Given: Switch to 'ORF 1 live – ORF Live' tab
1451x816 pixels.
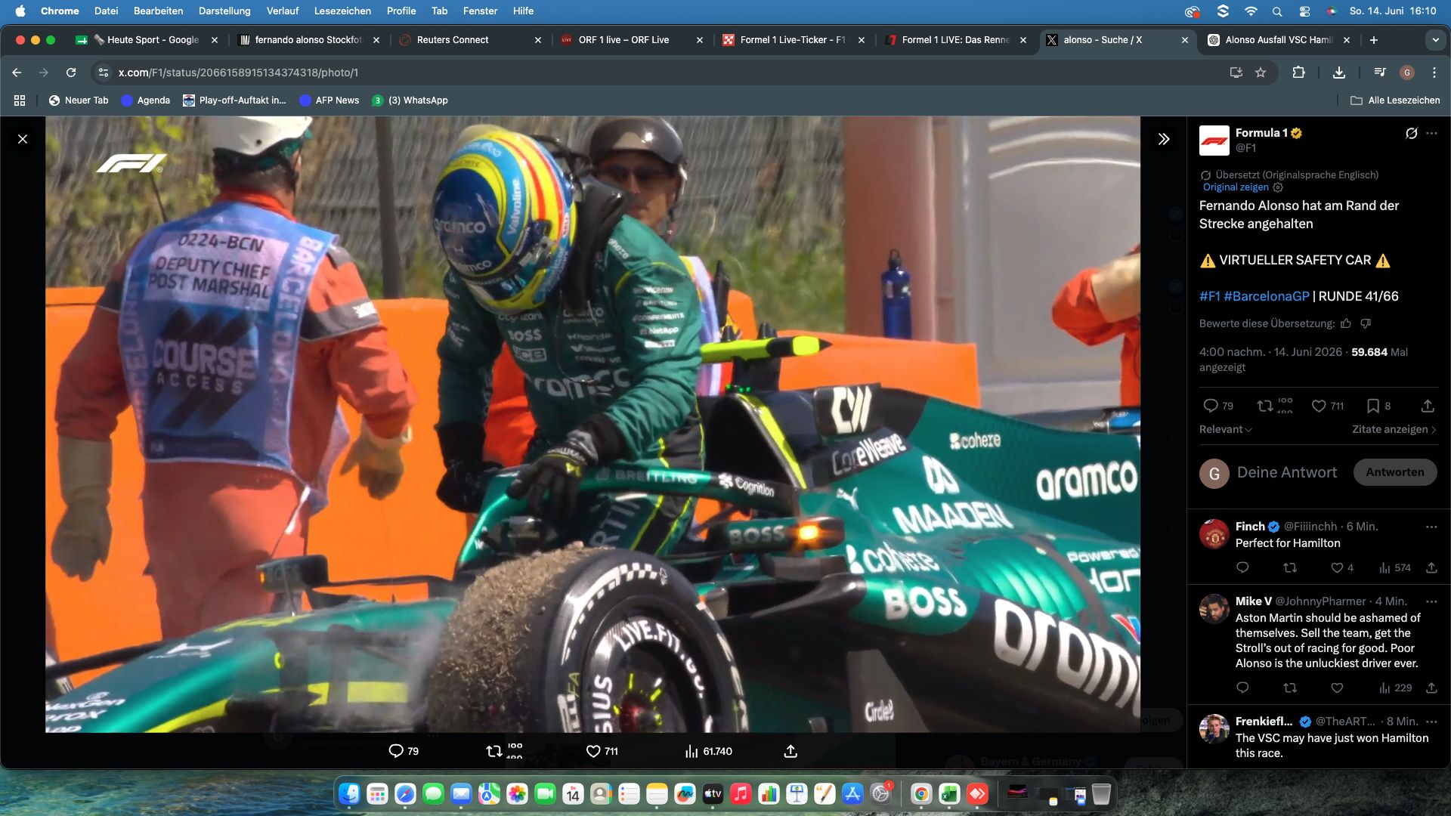Looking at the screenshot, I should point(632,40).
